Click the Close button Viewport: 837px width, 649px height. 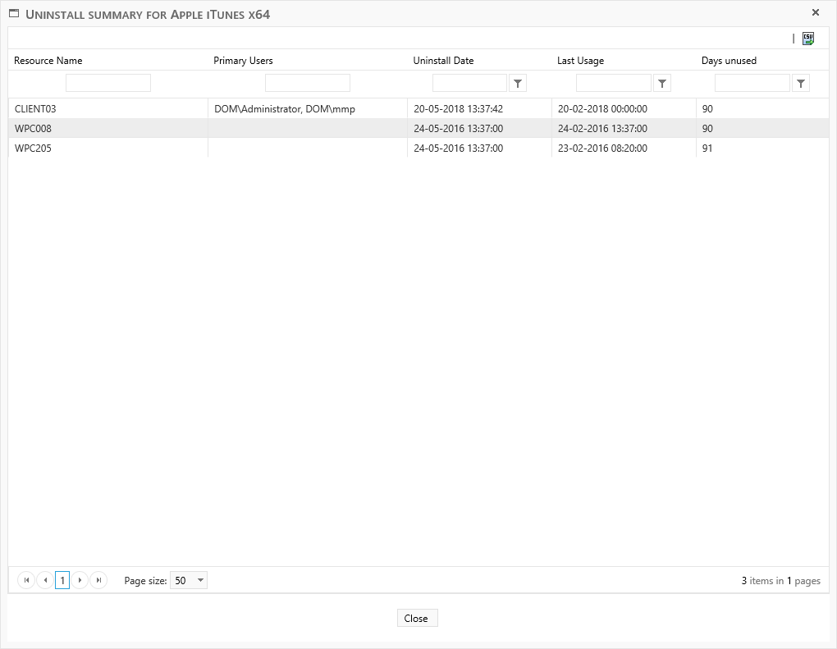[417, 618]
